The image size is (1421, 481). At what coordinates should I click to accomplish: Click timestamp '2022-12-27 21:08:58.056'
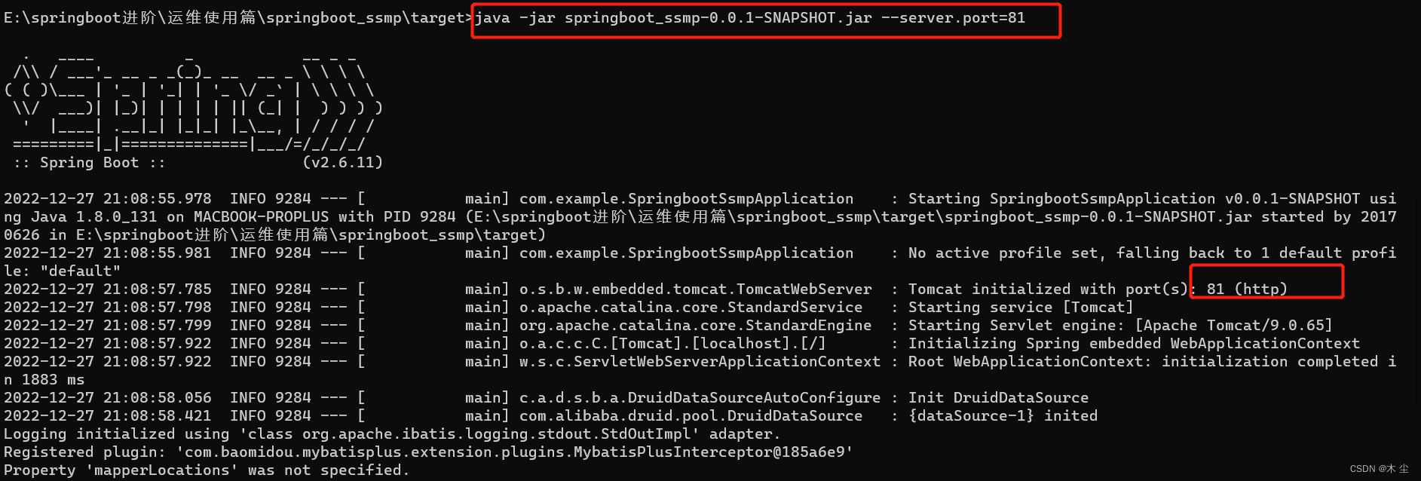pyautogui.click(x=108, y=397)
